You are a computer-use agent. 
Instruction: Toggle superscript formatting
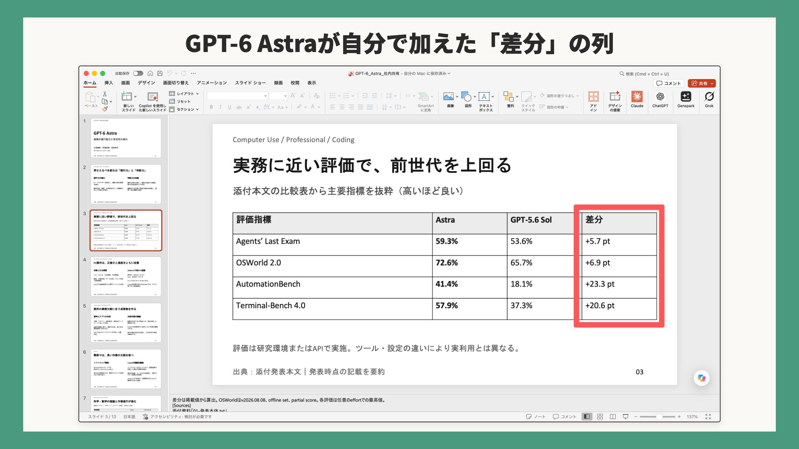pyautogui.click(x=249, y=107)
